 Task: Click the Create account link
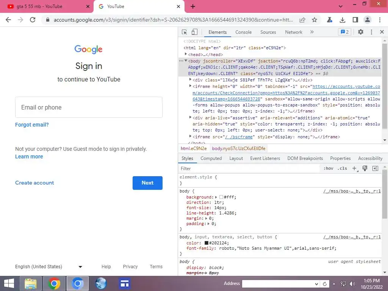[x=34, y=183]
